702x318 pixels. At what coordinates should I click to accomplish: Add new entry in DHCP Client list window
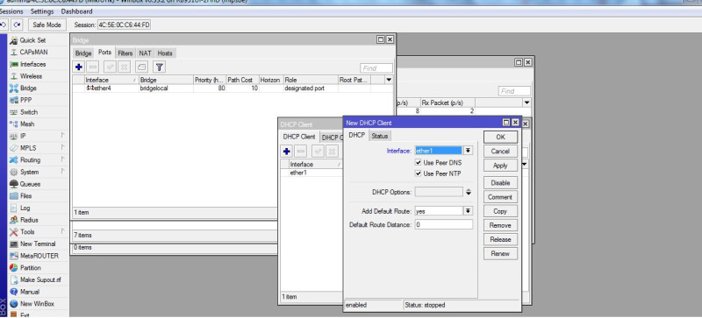tap(287, 152)
